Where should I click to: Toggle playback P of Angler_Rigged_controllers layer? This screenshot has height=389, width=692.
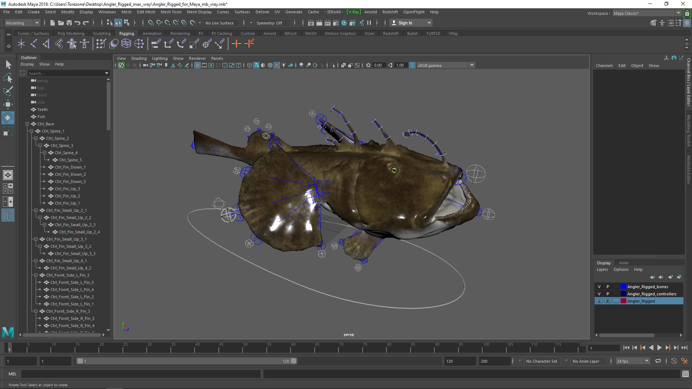coord(608,294)
